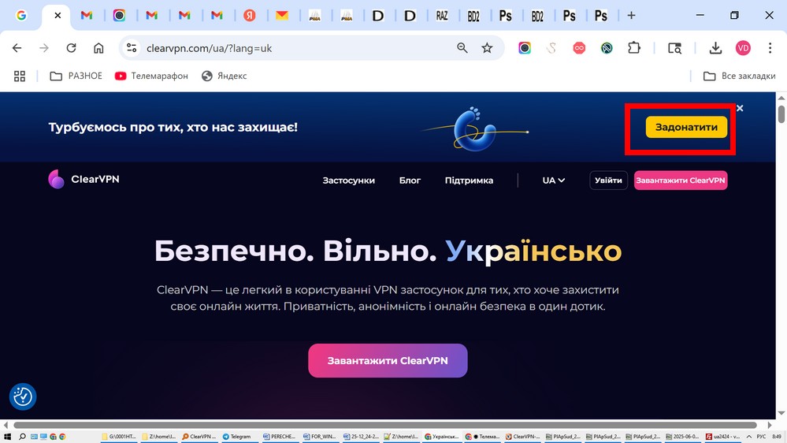Open Telegram from the taskbar
This screenshot has width=787, height=443.
coord(237,437)
